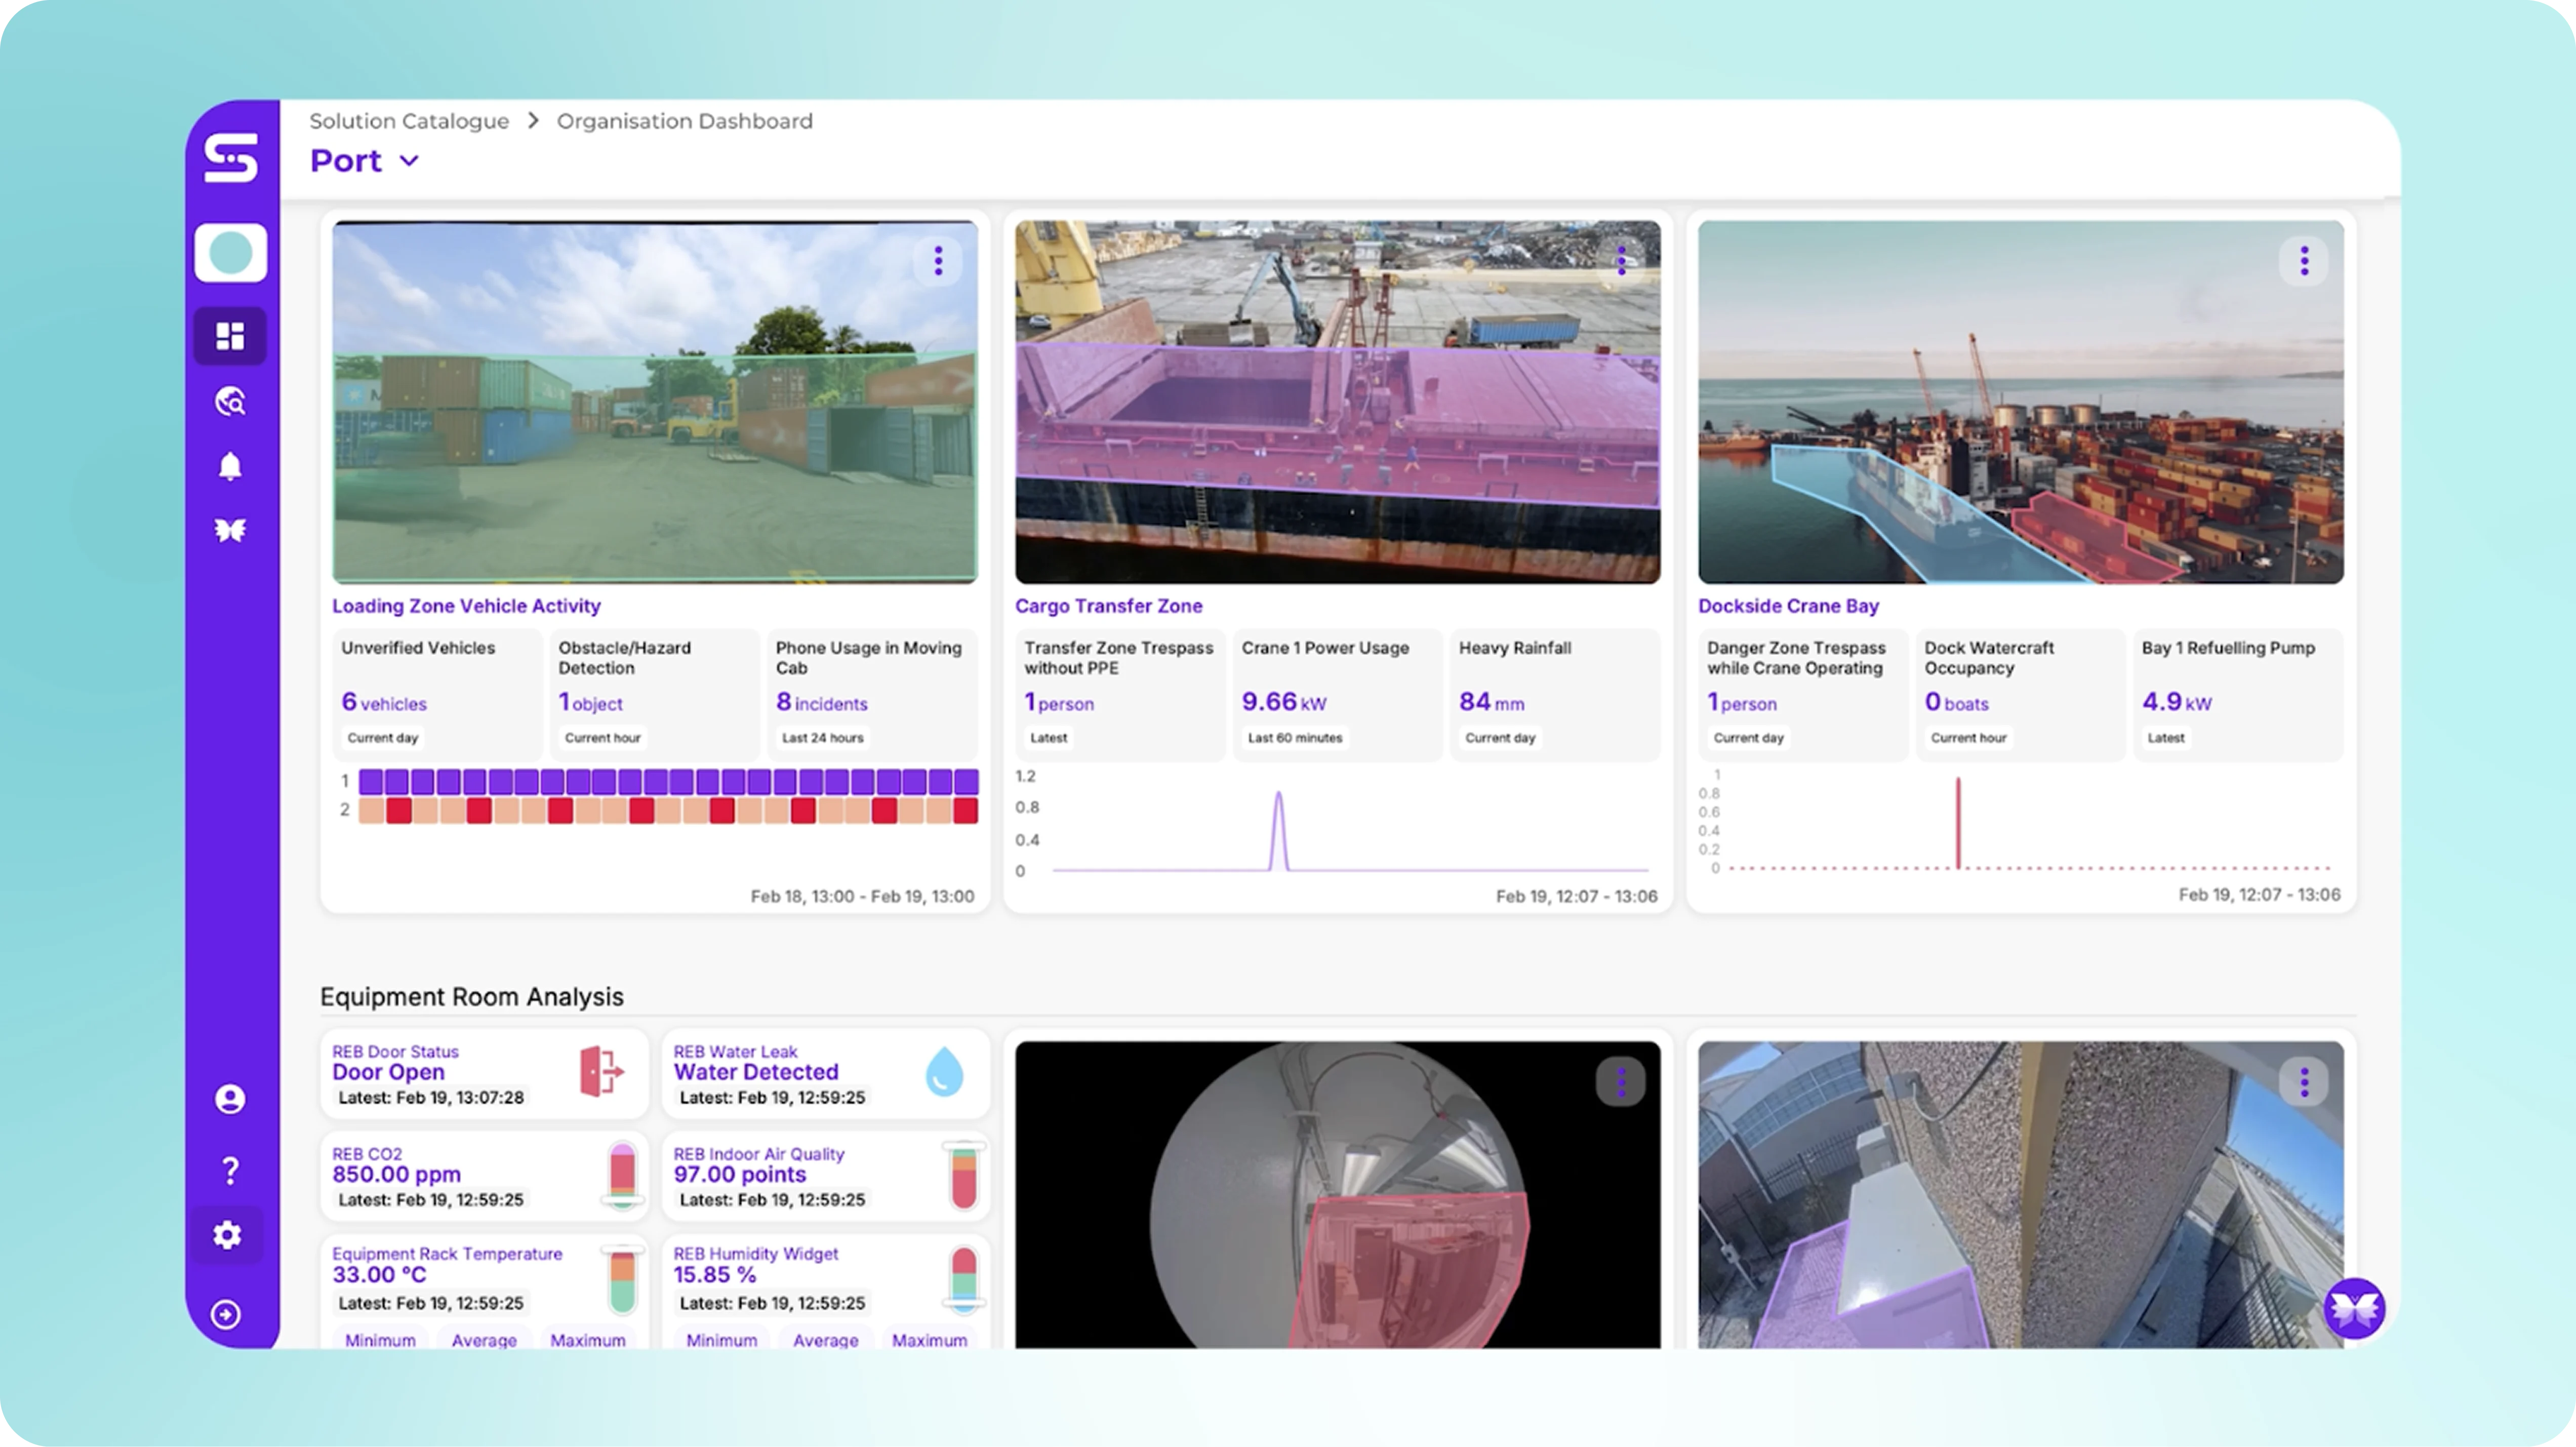The image size is (2576, 1447).
Task: Click the last red cell in heatmap row 2
Action: [x=965, y=811]
